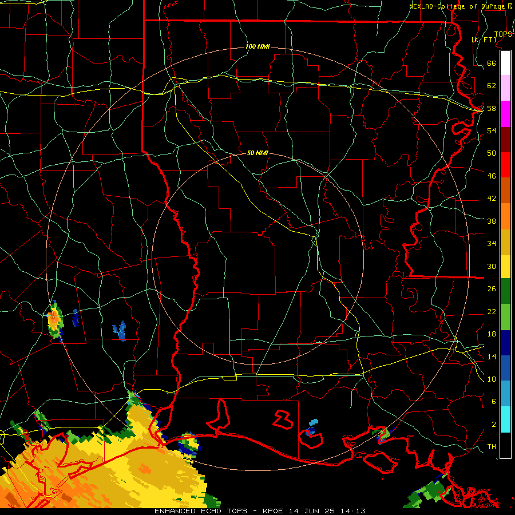Click the "2" legend value
This screenshot has height=515, width=515.
[494, 425]
